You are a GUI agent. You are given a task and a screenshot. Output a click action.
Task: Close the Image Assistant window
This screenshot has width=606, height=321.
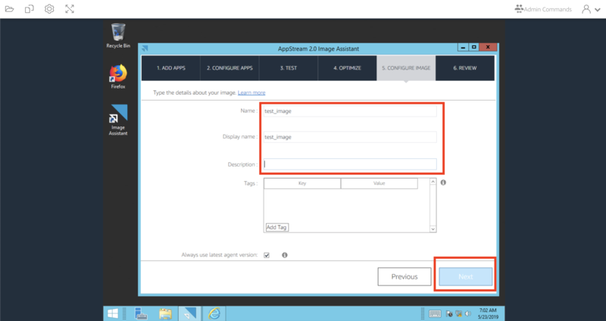click(488, 47)
